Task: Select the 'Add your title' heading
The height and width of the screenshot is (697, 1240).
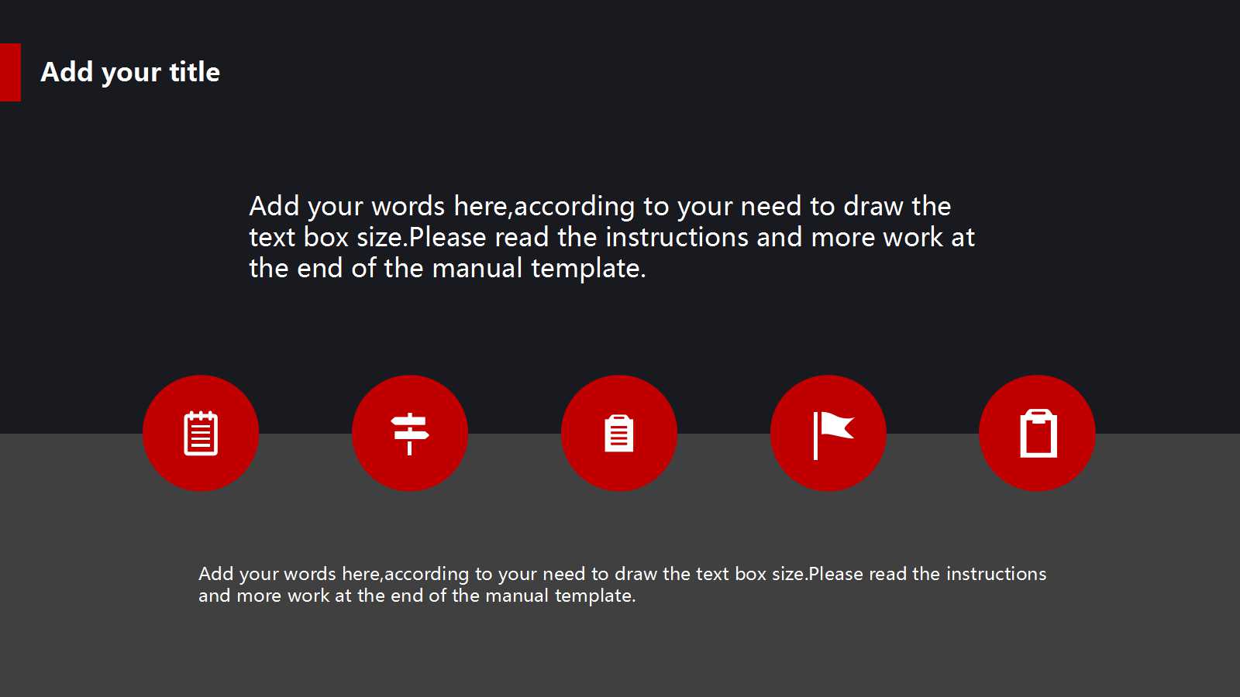Action: point(130,72)
